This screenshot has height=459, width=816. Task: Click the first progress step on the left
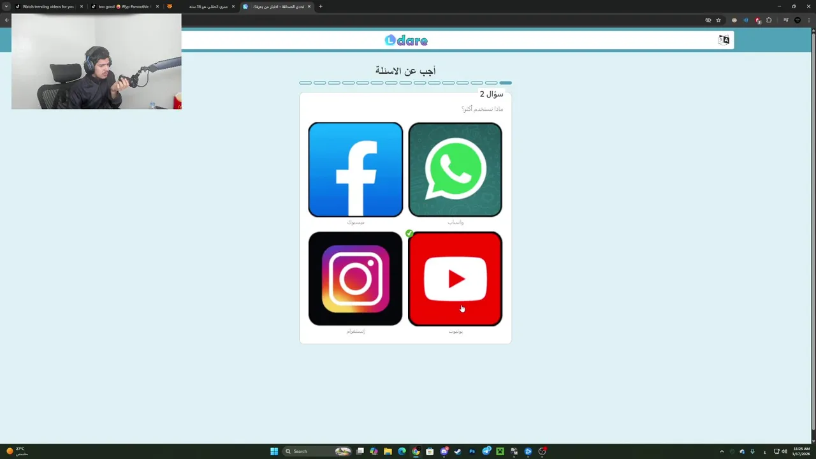coord(305,83)
